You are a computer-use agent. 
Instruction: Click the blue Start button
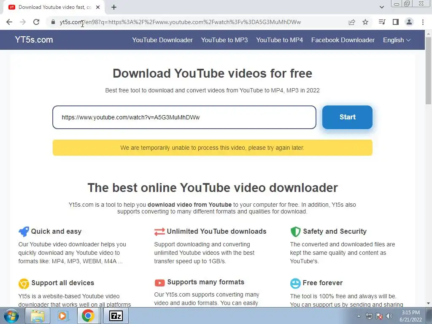click(348, 117)
